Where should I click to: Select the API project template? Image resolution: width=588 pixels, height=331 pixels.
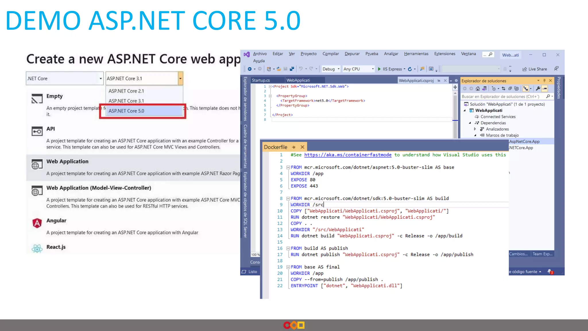click(x=133, y=138)
